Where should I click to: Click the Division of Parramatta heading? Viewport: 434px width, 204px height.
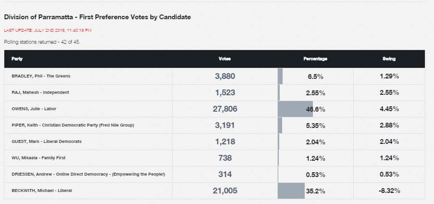97,17
